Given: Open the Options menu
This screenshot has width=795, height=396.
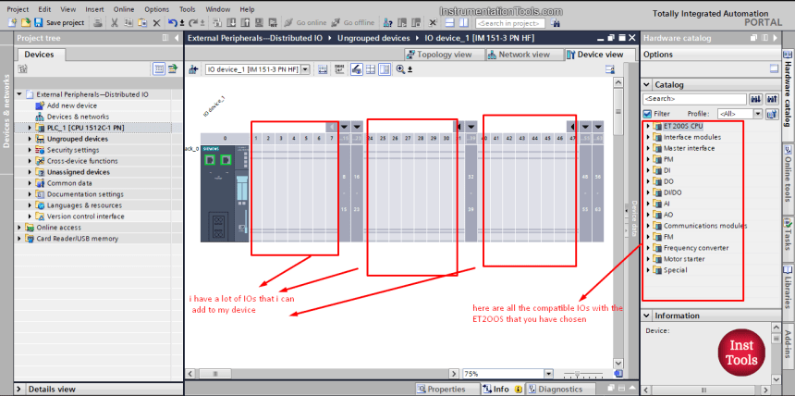Looking at the screenshot, I should [x=156, y=9].
